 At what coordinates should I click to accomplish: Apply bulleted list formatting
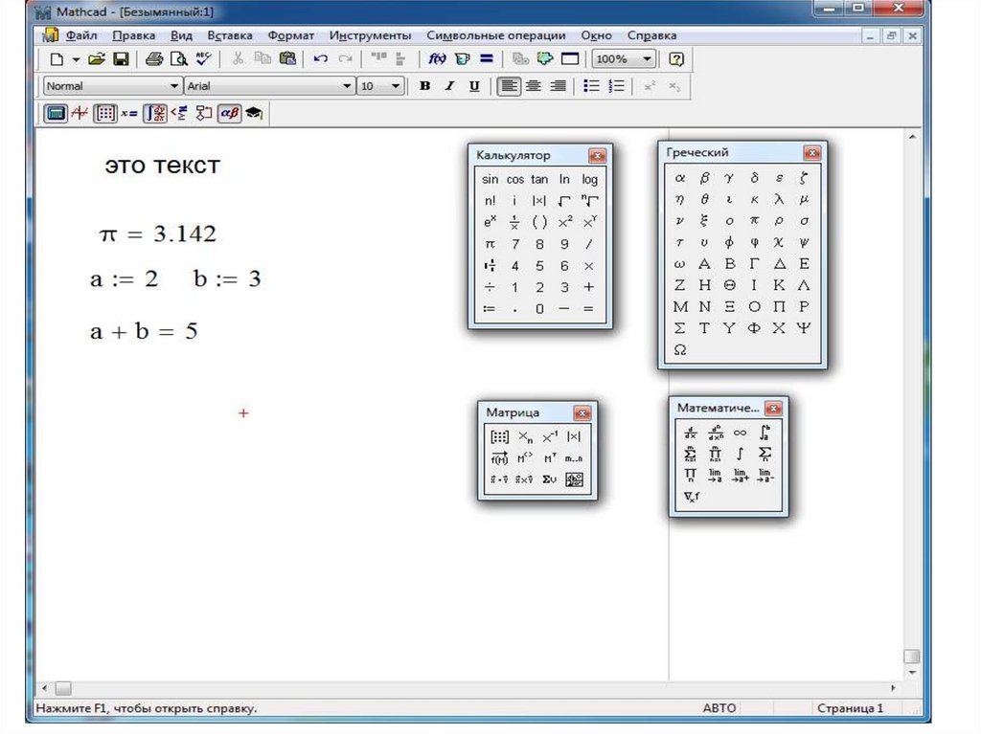point(591,86)
